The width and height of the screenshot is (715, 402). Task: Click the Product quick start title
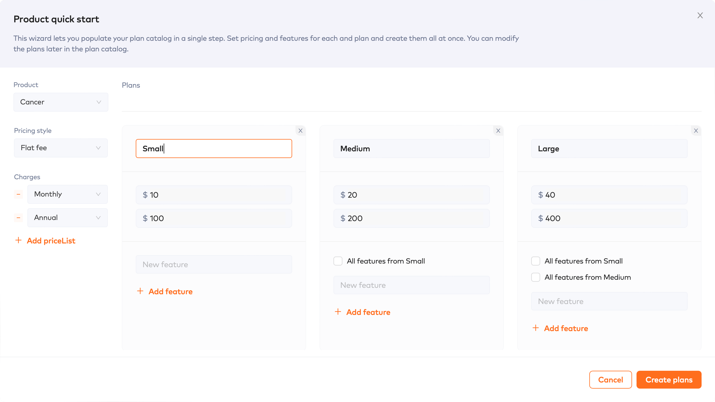click(56, 19)
